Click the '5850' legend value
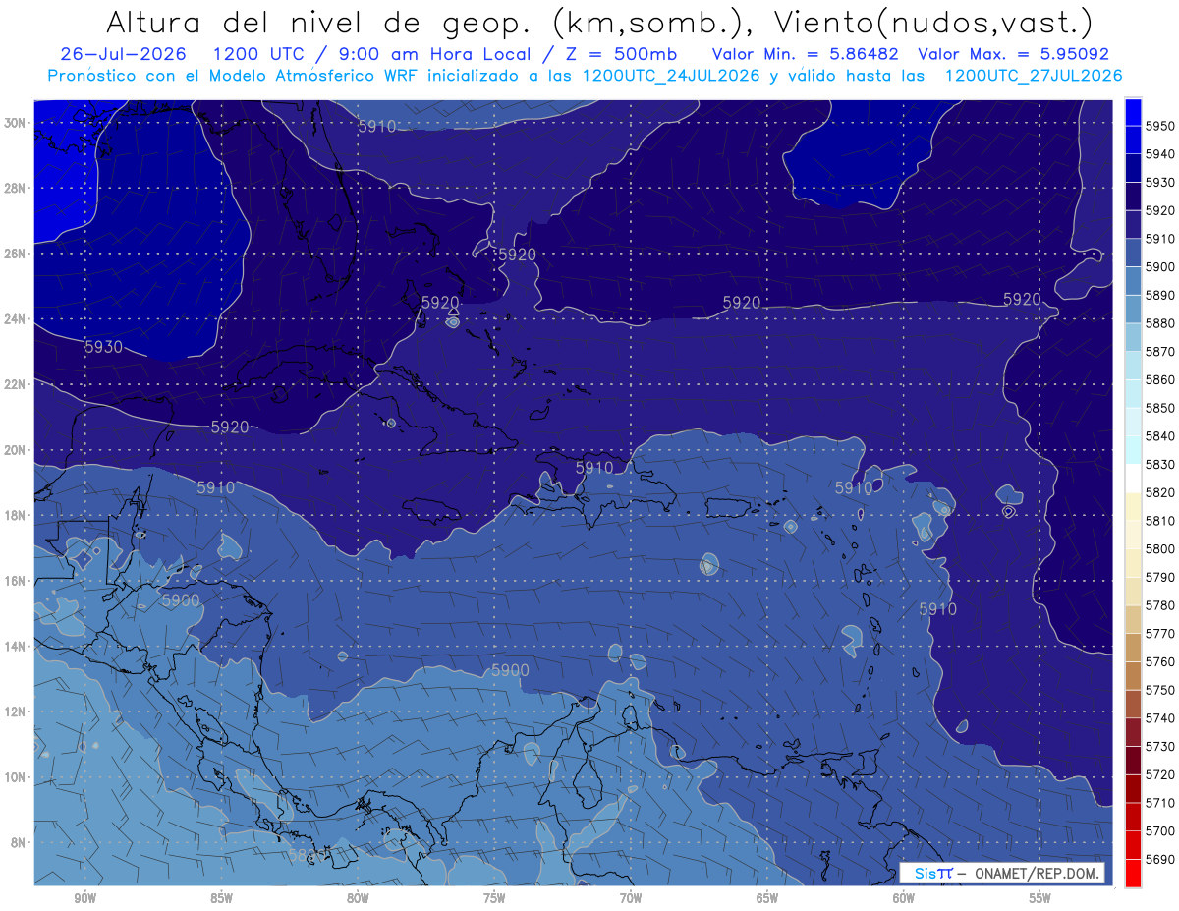Viewport: 1179px width, 911px height. pyautogui.click(x=1160, y=408)
